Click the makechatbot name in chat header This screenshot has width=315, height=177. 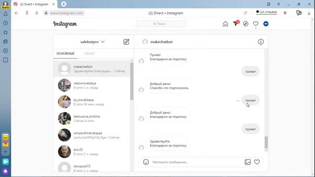161,42
